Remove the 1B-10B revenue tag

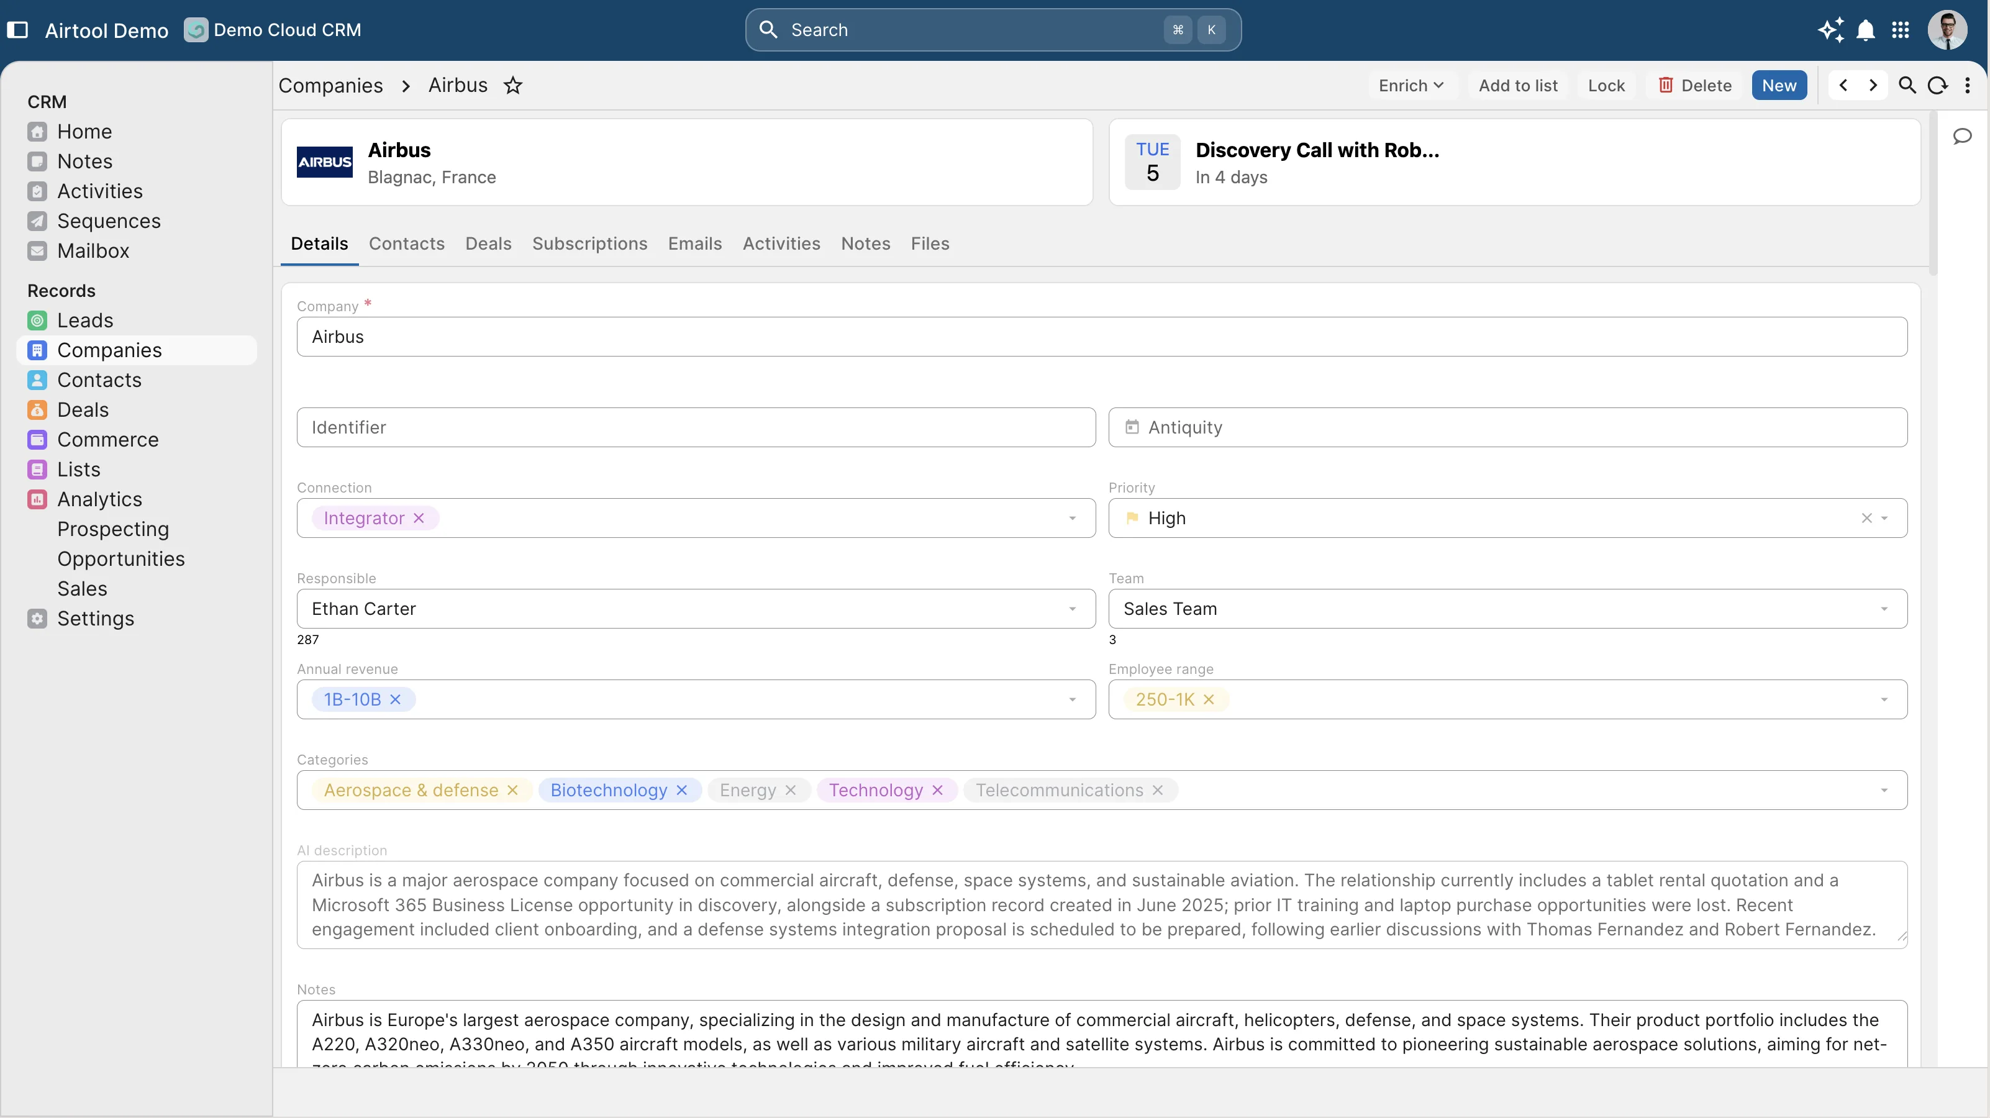[x=396, y=699]
